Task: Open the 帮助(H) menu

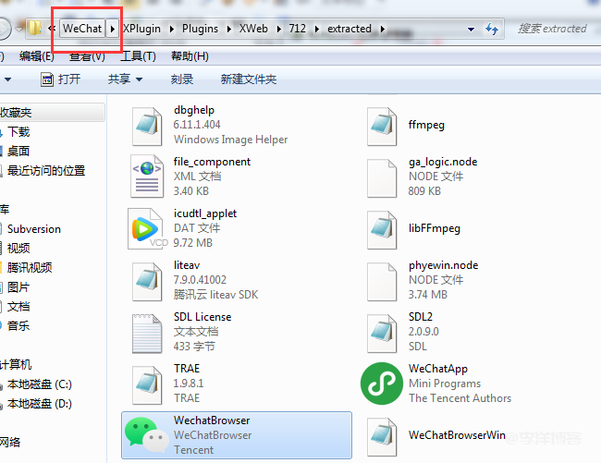Action: click(189, 57)
